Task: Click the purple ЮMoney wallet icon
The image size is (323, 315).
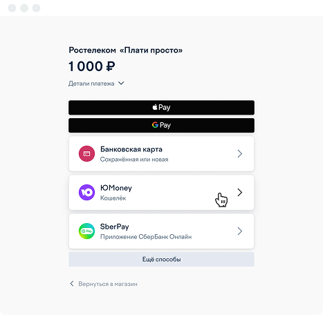Action: (86, 192)
